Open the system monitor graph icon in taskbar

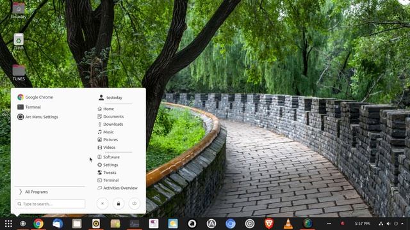tap(135, 224)
